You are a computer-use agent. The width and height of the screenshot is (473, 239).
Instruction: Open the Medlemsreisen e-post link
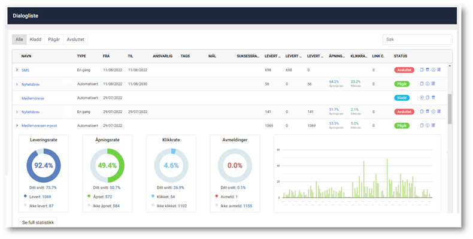coord(39,126)
